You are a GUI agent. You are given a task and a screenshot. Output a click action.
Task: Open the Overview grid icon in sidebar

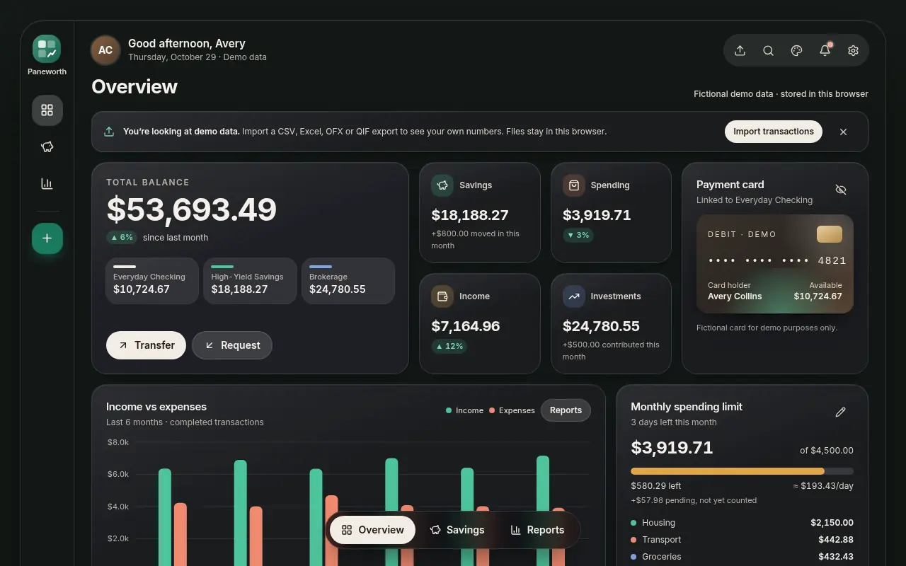47,110
